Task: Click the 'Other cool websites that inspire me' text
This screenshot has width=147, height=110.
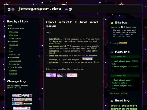Action: coord(65,69)
